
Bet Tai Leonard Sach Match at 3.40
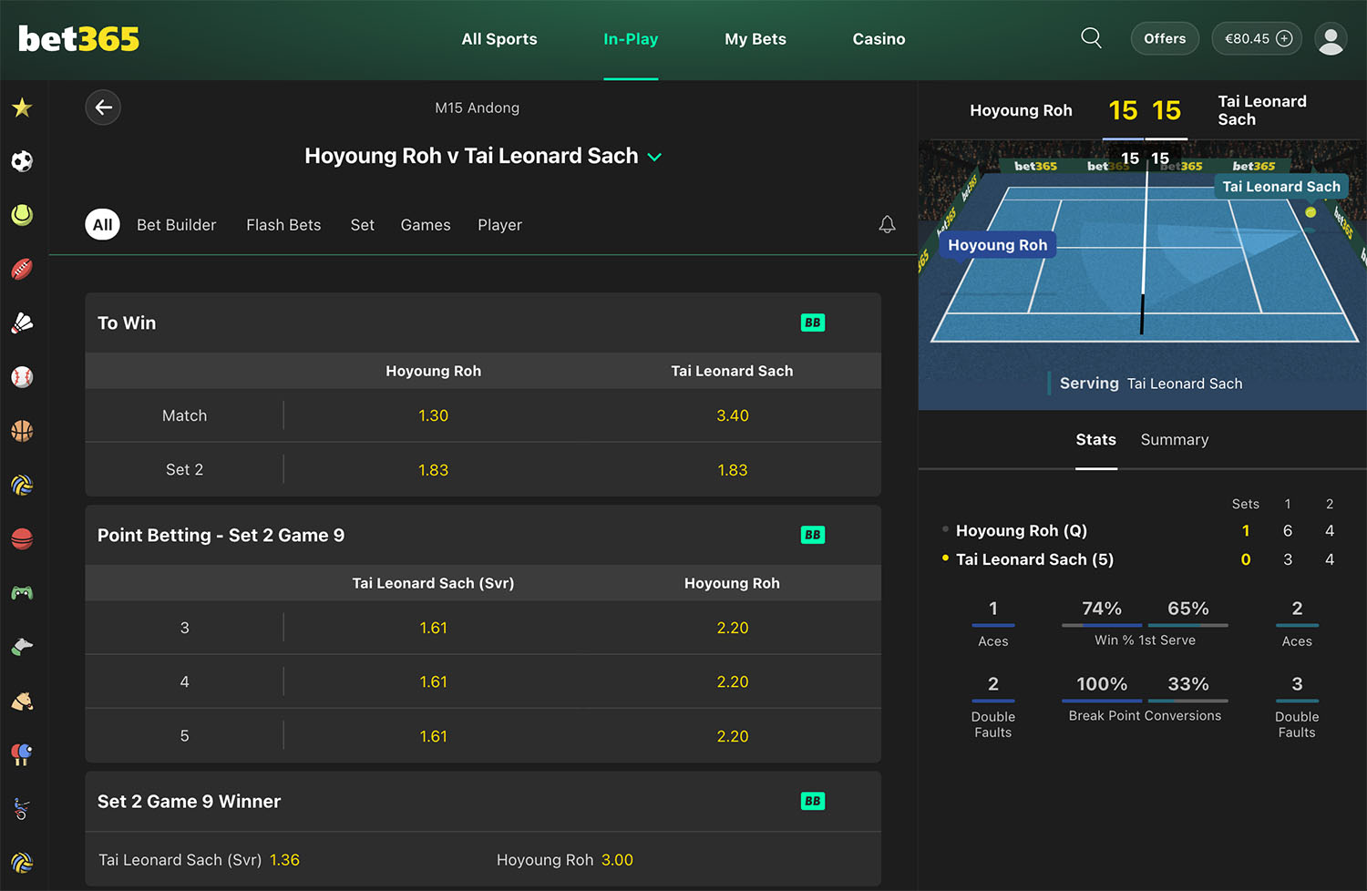(733, 415)
